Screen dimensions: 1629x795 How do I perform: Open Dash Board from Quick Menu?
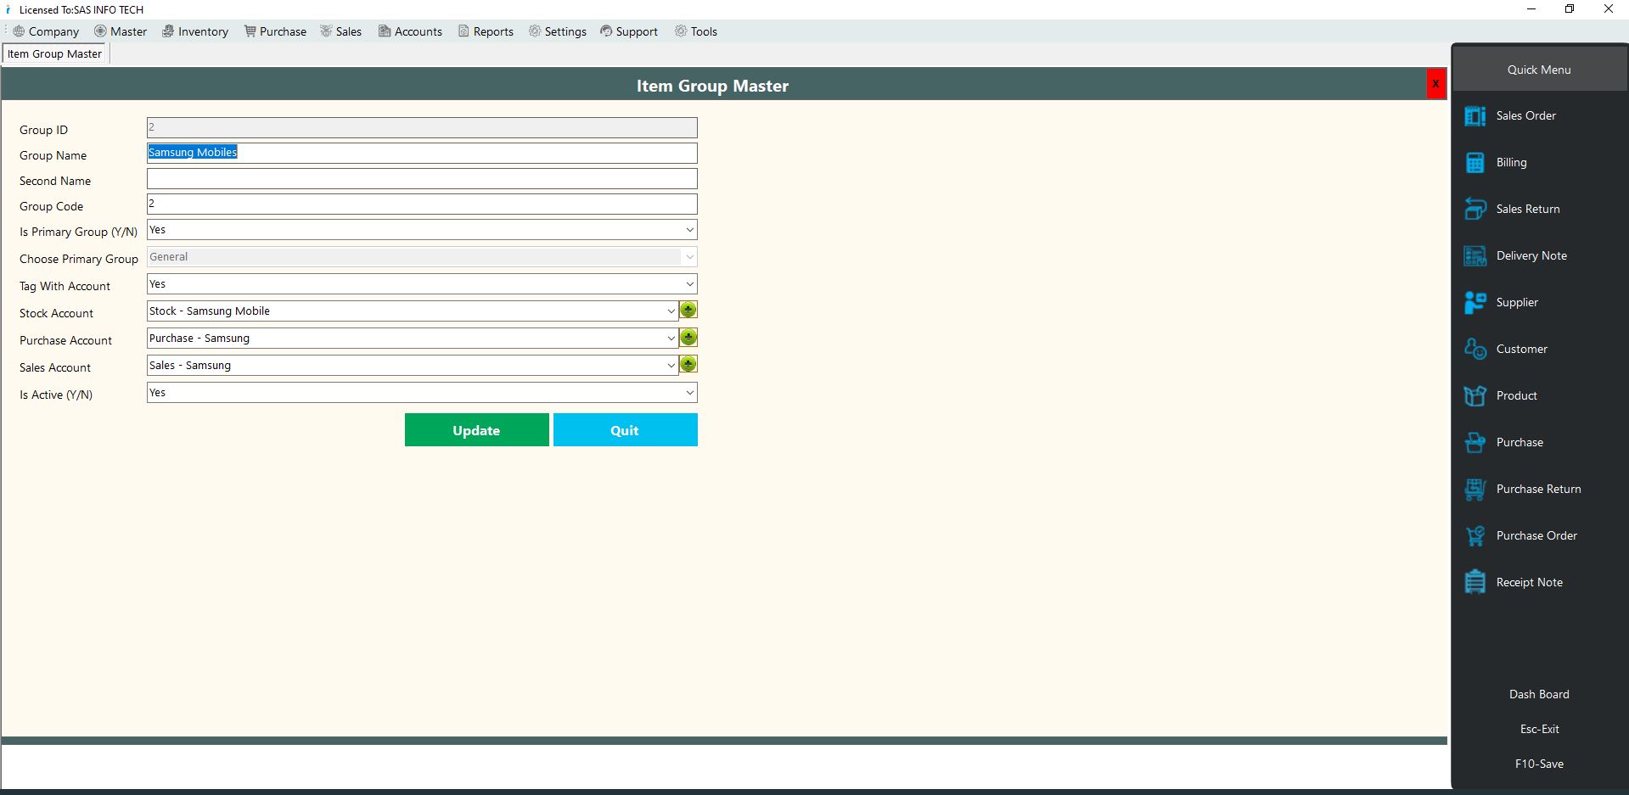coord(1539,694)
